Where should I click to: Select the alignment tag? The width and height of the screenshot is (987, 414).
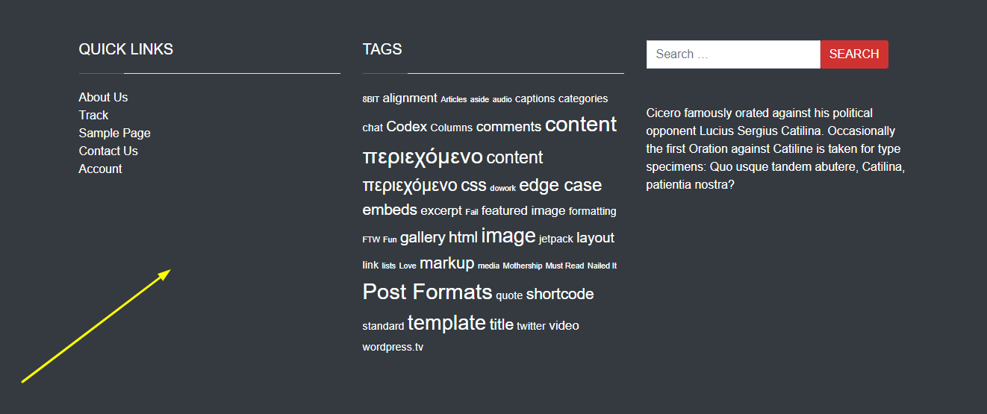point(410,98)
